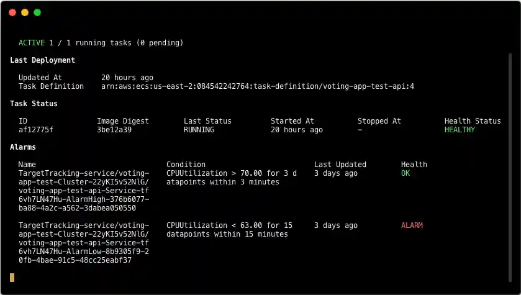Click the yellow minimize window button
Viewport: 521px width, 295px height.
(x=25, y=12)
